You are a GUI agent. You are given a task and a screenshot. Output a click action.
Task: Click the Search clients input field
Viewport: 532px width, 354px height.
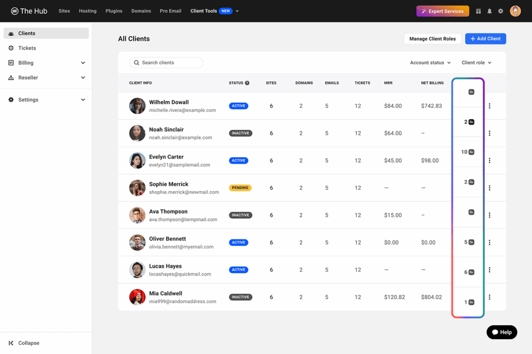[x=166, y=62]
